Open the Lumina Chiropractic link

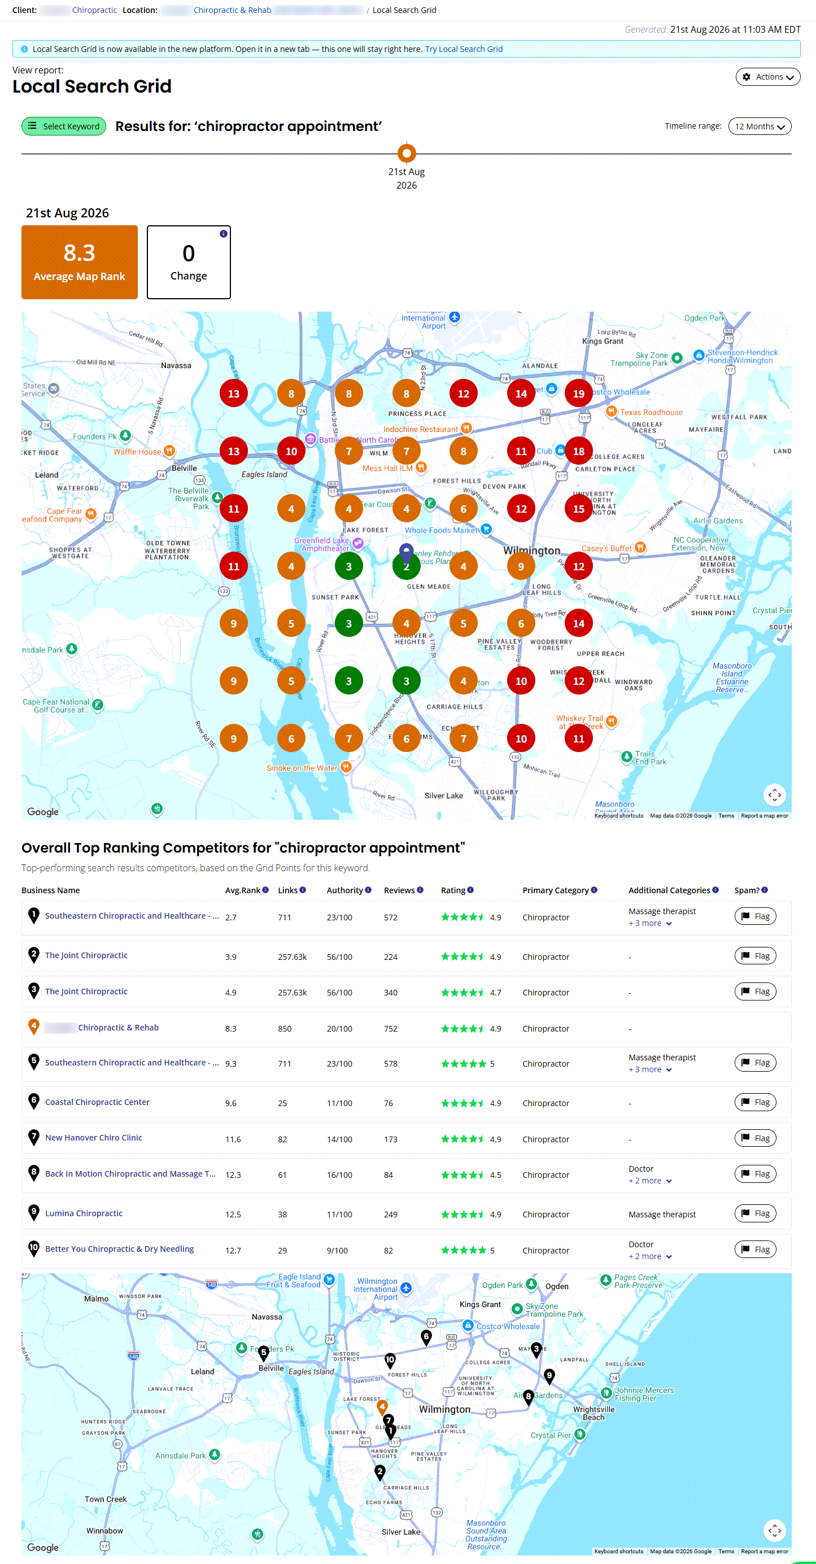pos(84,1213)
